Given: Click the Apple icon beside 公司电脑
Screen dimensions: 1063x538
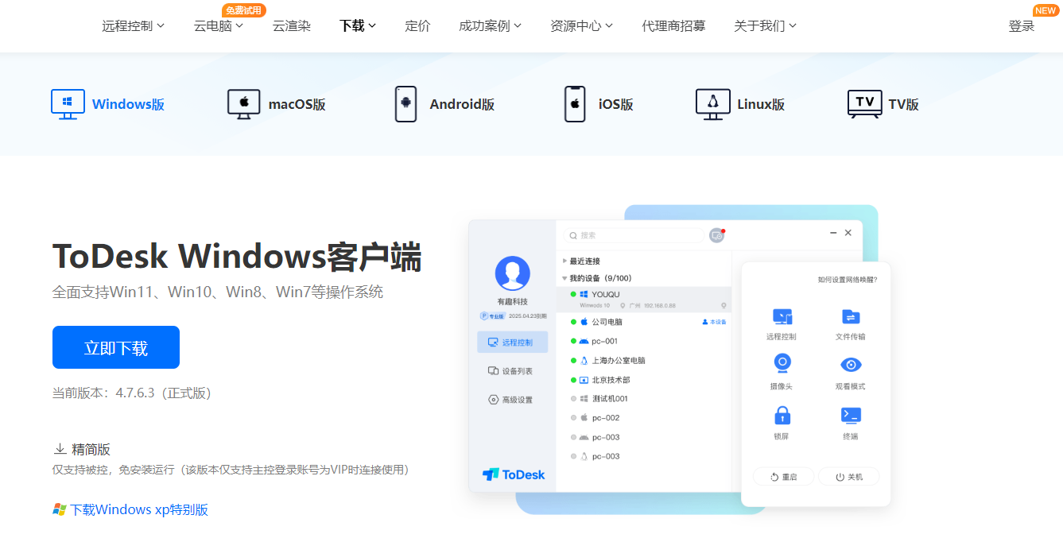Looking at the screenshot, I should click(584, 322).
